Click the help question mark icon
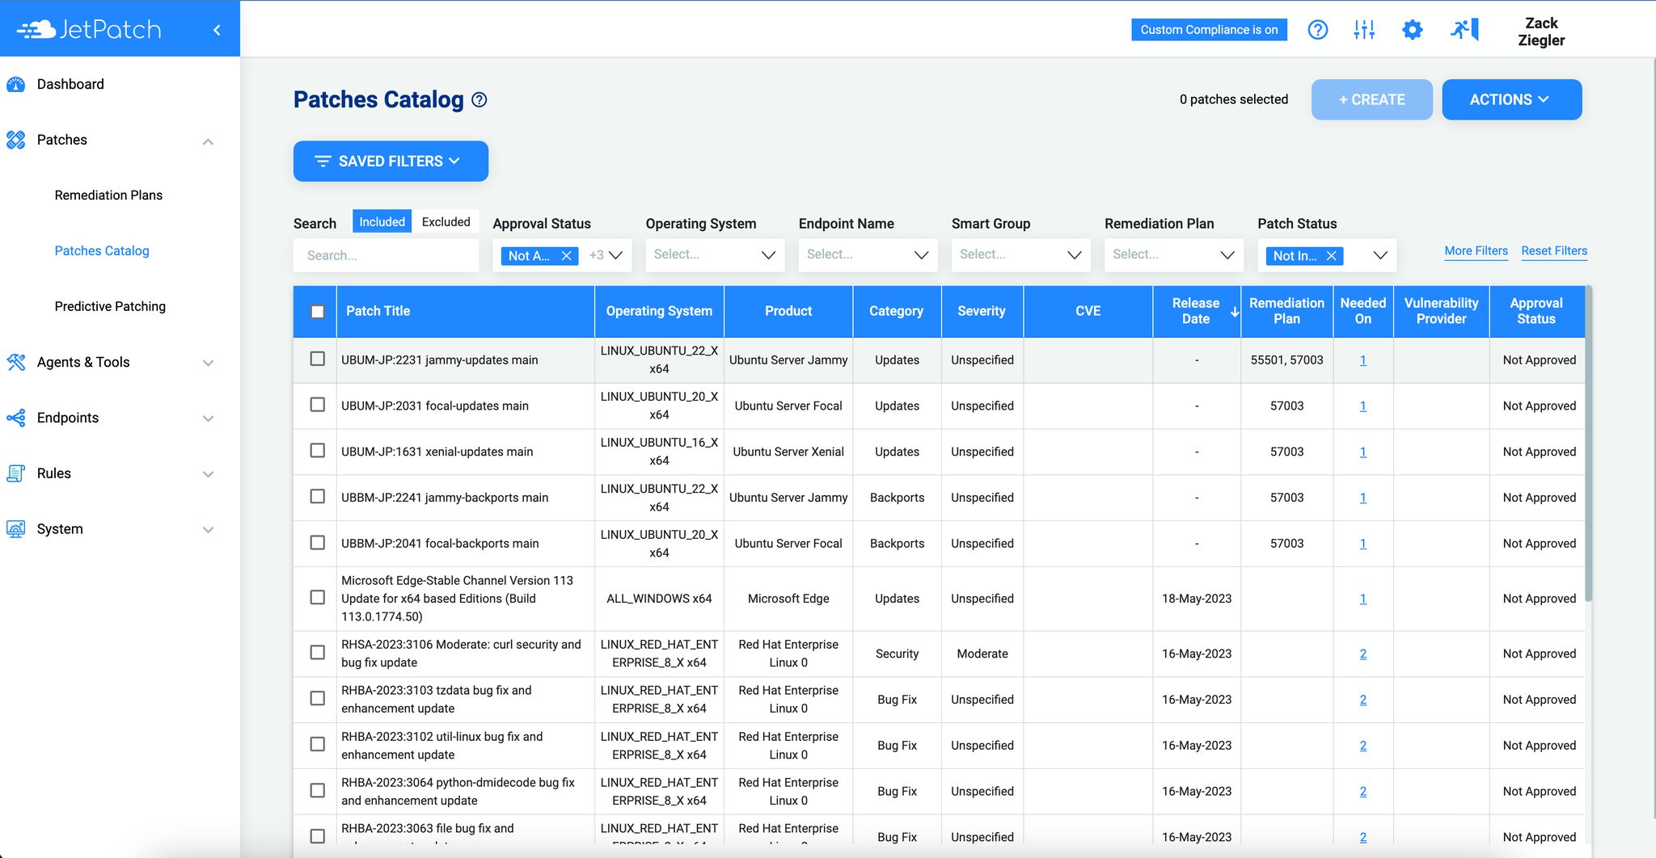This screenshot has height=858, width=1656. [x=1318, y=29]
